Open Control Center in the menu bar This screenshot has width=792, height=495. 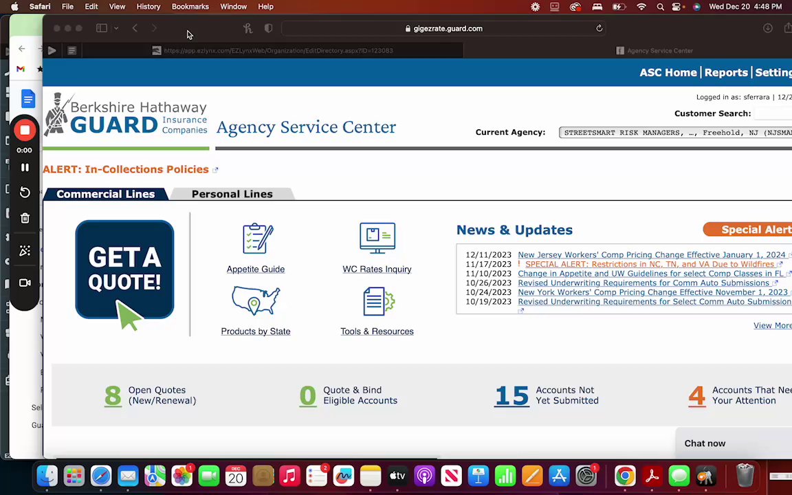(677, 7)
